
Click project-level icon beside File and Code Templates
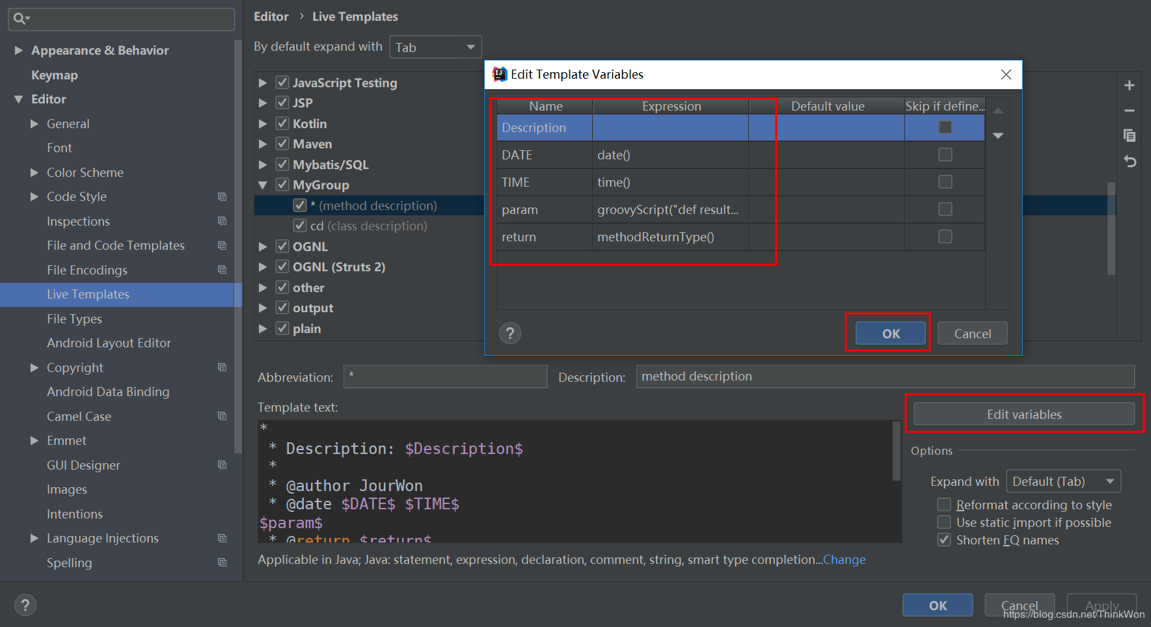click(x=222, y=245)
